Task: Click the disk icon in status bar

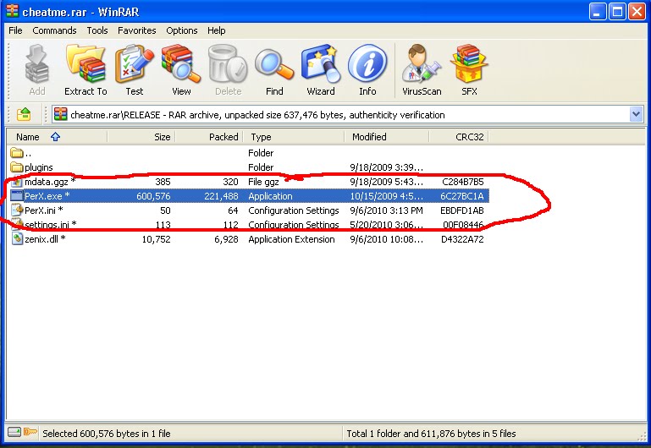Action: [14, 432]
